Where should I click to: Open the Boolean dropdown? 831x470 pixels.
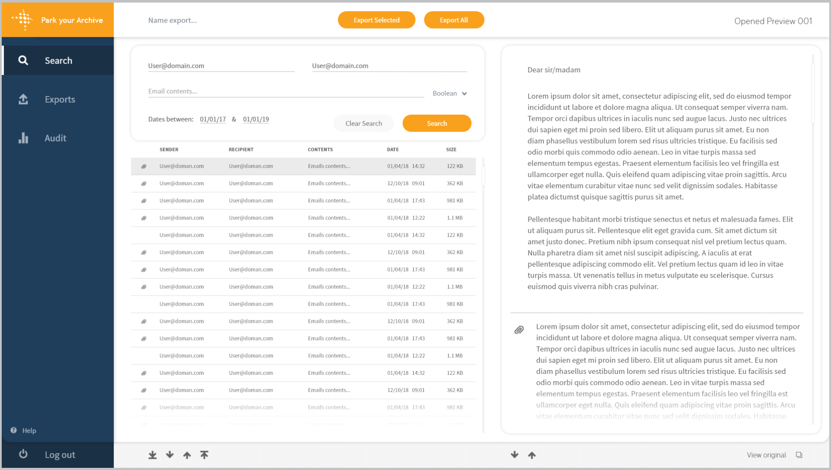click(450, 93)
